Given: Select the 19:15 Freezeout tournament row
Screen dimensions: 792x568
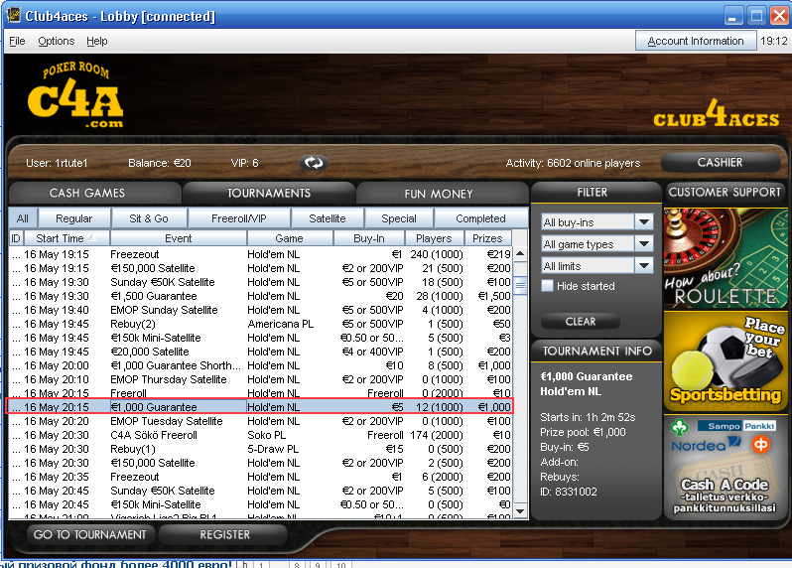Looking at the screenshot, I should [261, 254].
